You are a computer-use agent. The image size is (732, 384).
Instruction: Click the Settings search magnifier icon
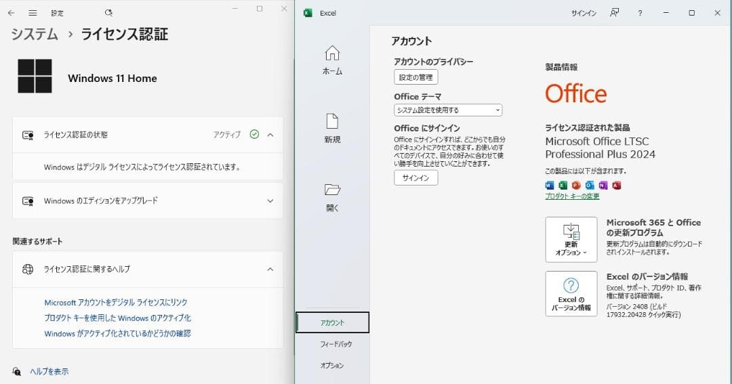[108, 13]
